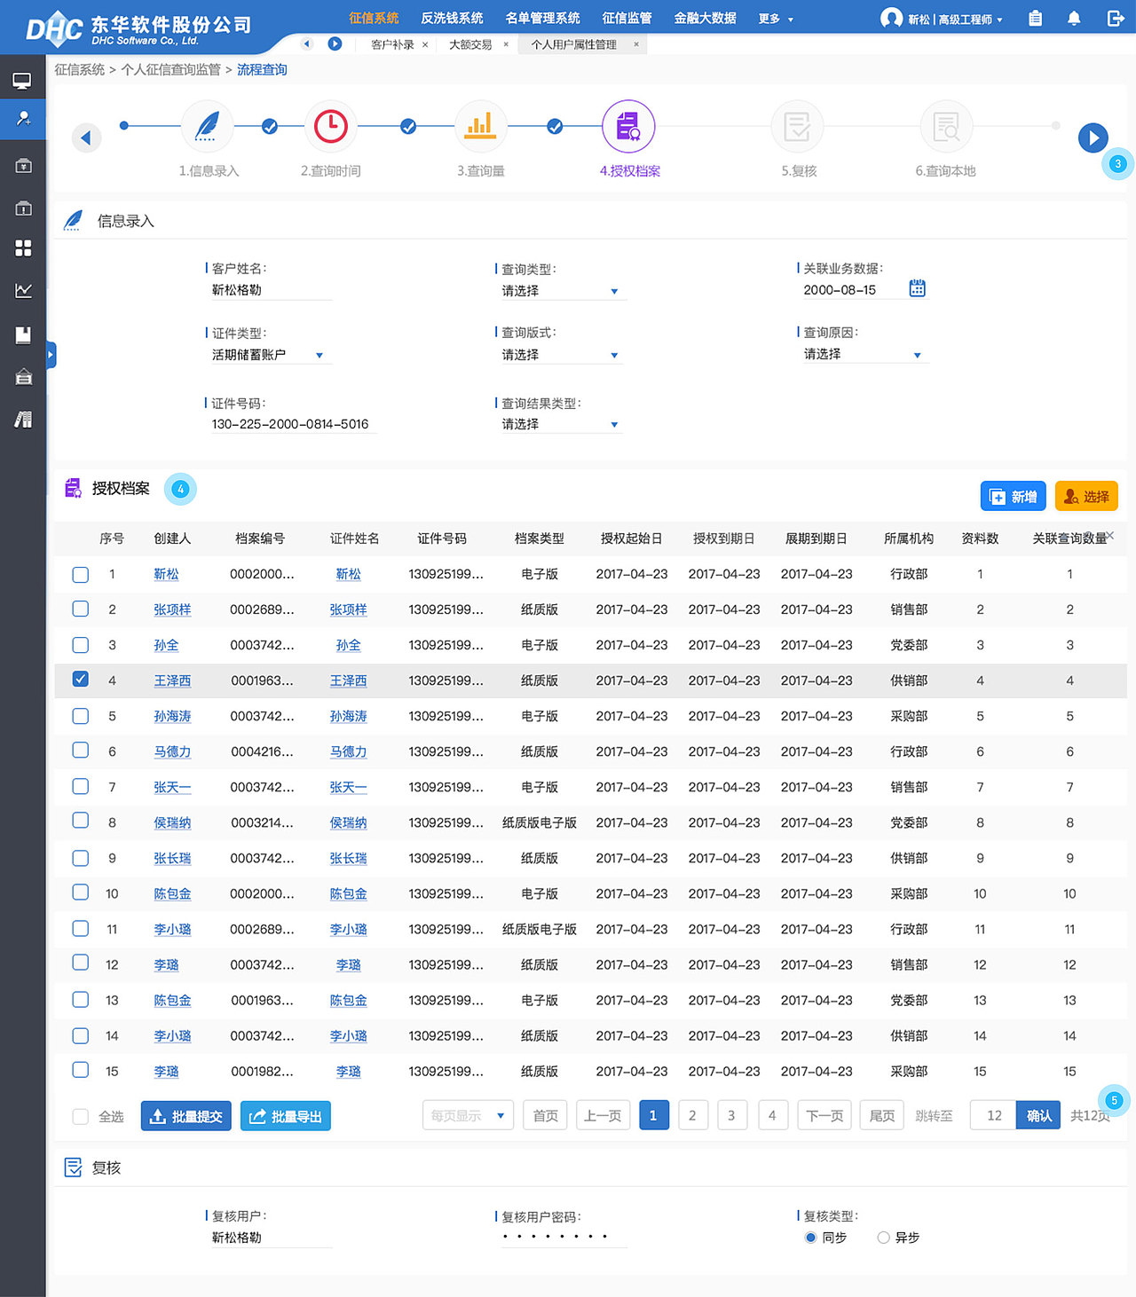Open the clipboard task list icon

pyautogui.click(x=1035, y=18)
